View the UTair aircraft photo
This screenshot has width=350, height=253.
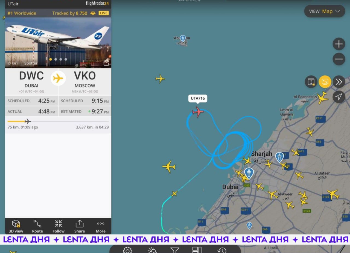58,43
